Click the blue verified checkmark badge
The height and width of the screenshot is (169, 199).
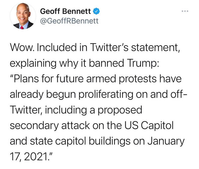[95, 11]
